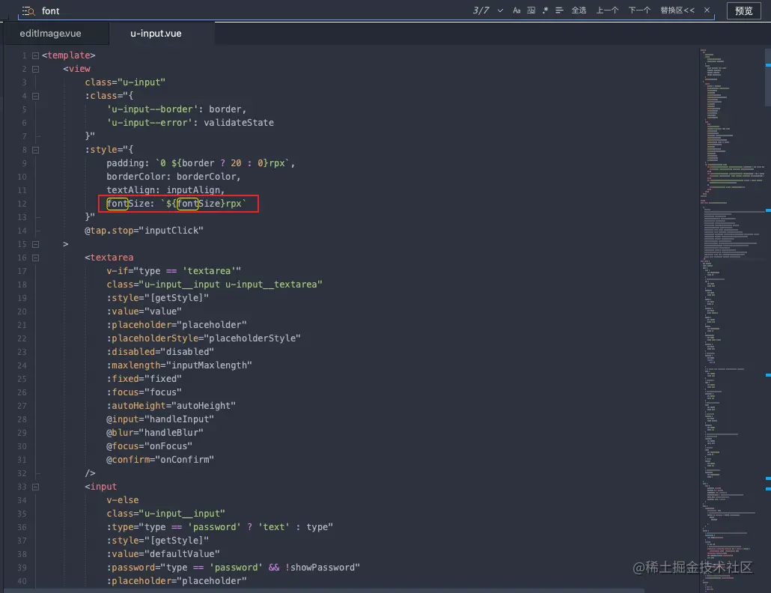
Task: Click :placeholderStyle attribute on line 22
Action: (x=153, y=338)
